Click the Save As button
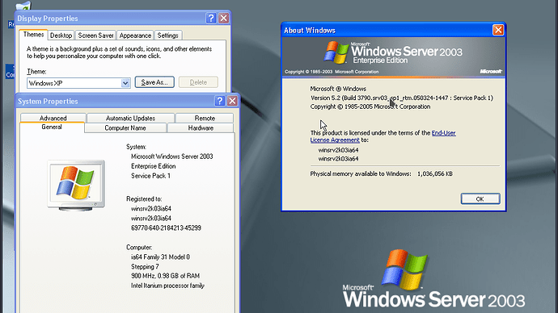 (x=154, y=82)
